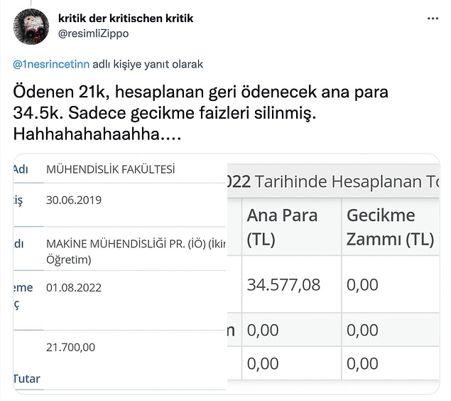Image resolution: width=451 pixels, height=401 pixels.
Task: Click the Tutar label in the image
Action: click(x=26, y=378)
